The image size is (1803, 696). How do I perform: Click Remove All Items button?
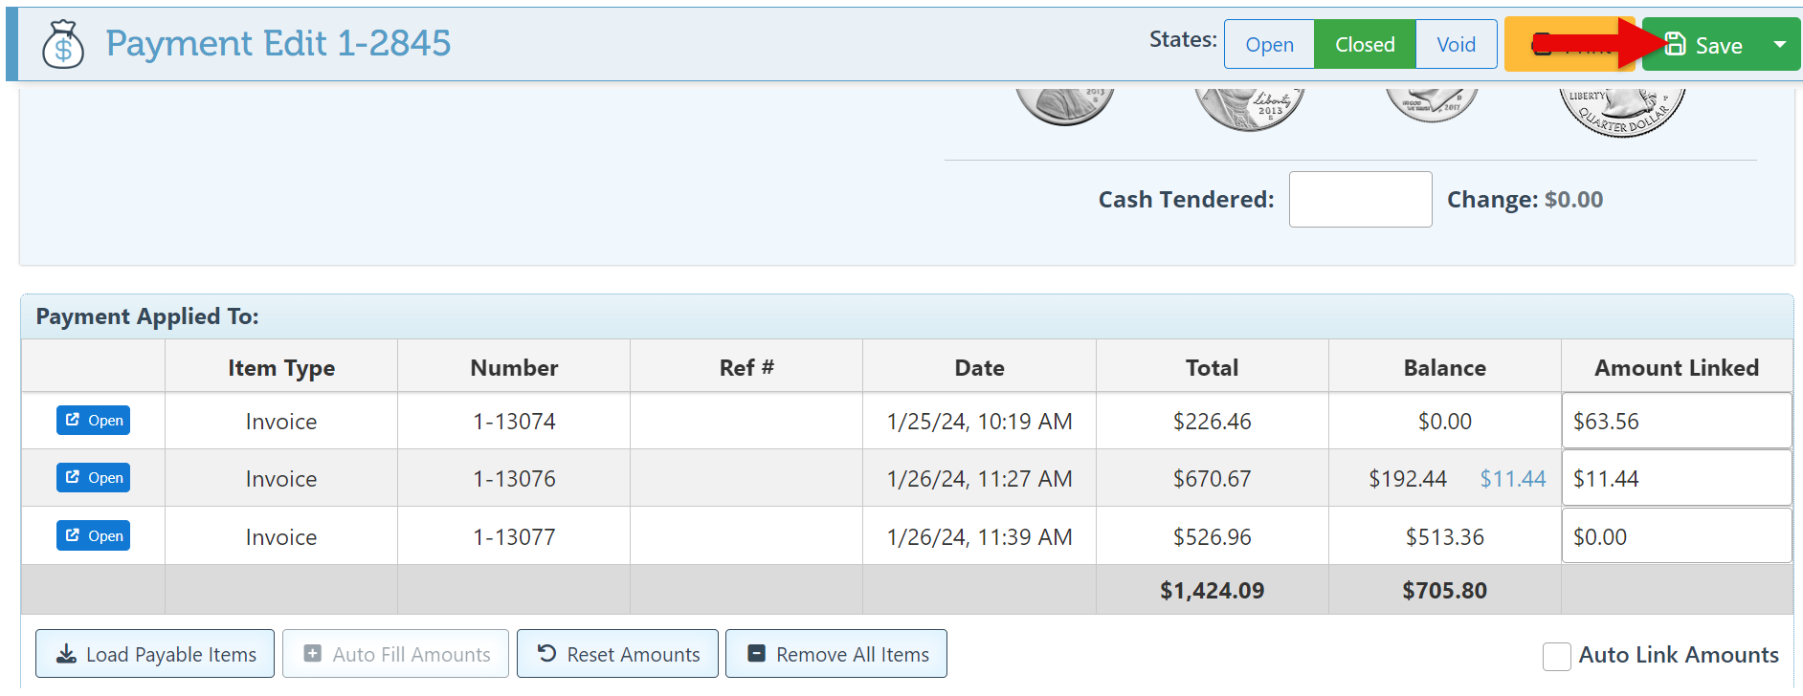[x=836, y=654]
